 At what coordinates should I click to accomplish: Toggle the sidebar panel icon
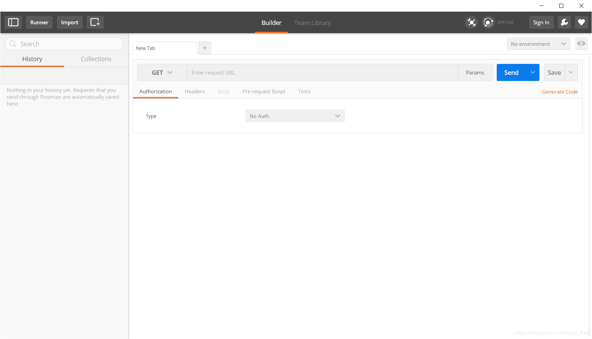13,22
